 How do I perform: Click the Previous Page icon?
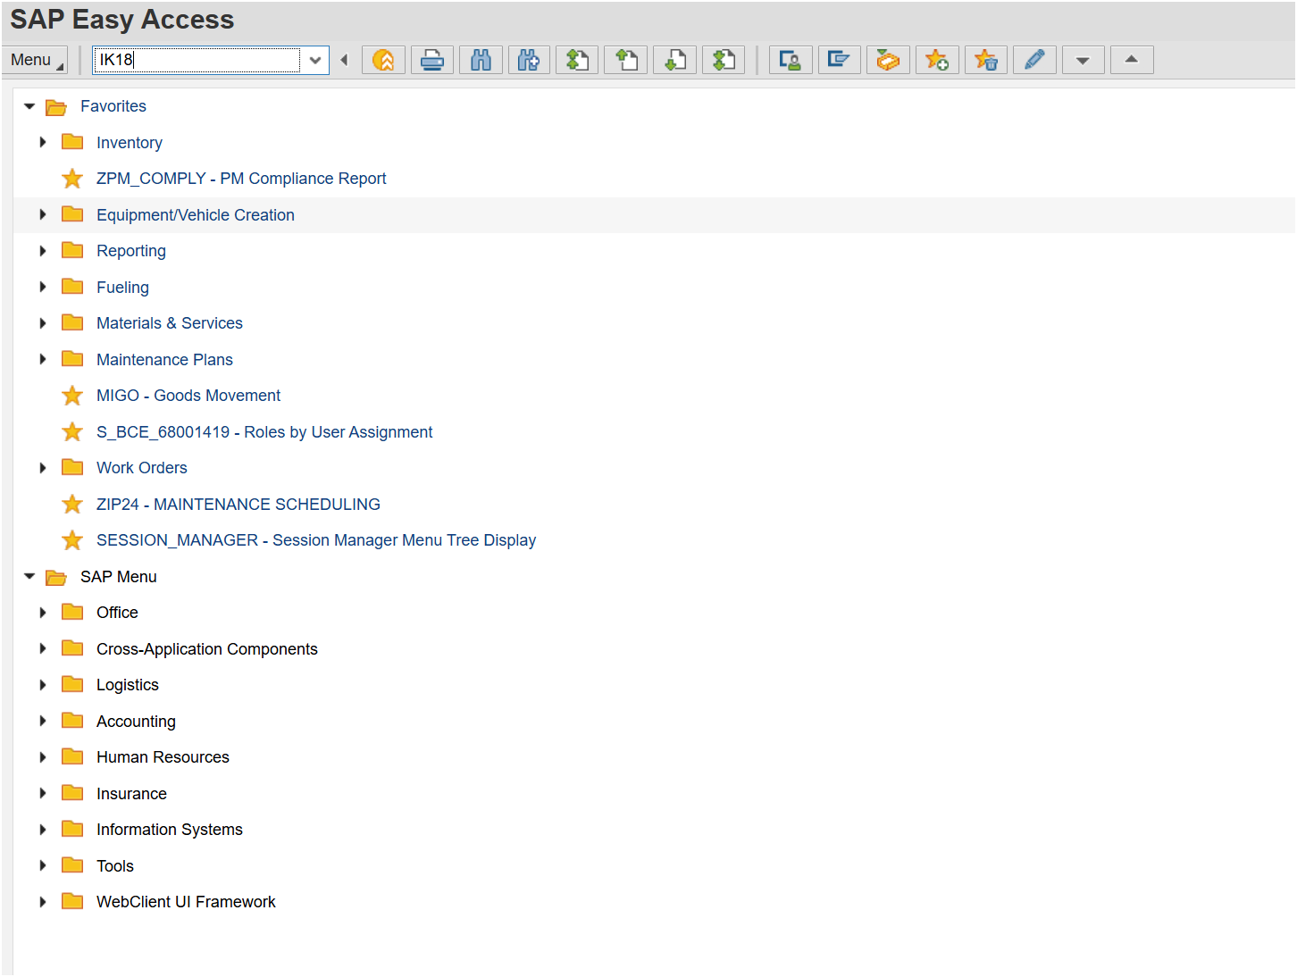(627, 60)
